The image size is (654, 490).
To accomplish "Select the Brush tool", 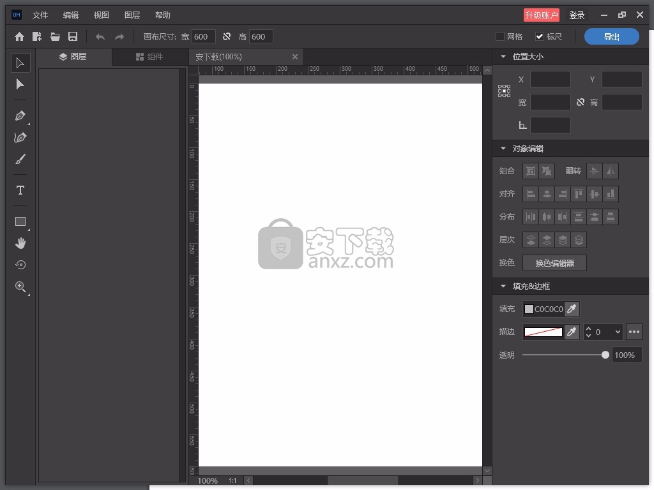I will tap(20, 159).
